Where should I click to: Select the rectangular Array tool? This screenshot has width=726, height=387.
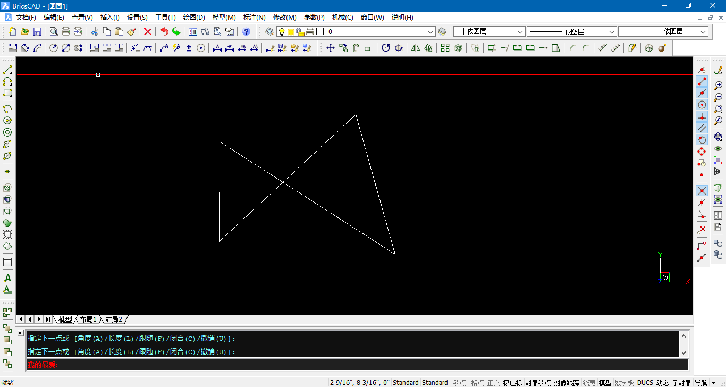click(445, 48)
